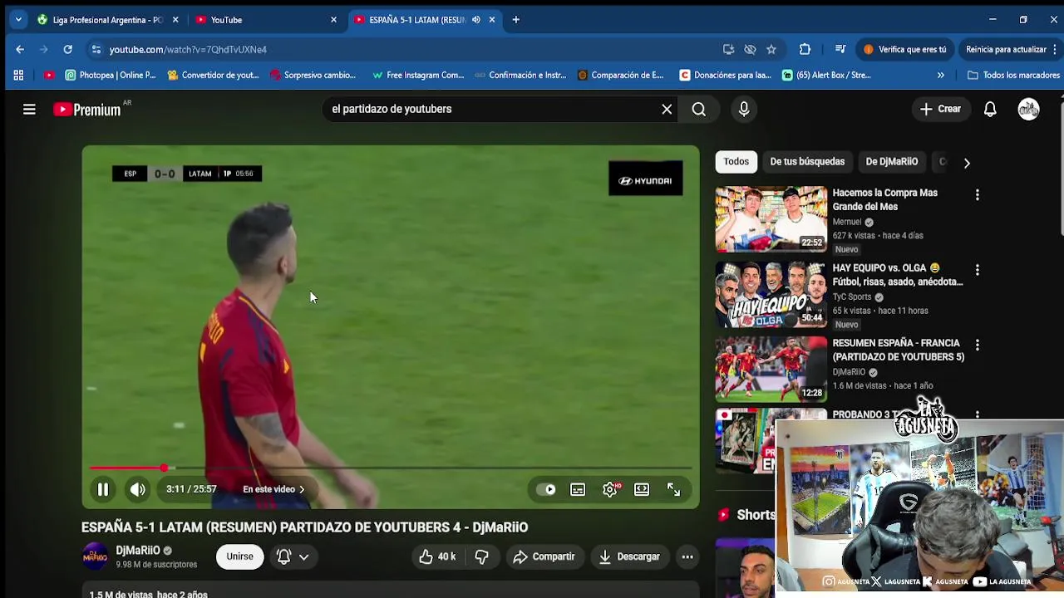Mute the video volume
Viewport: 1064px width, 598px height.
(138, 489)
